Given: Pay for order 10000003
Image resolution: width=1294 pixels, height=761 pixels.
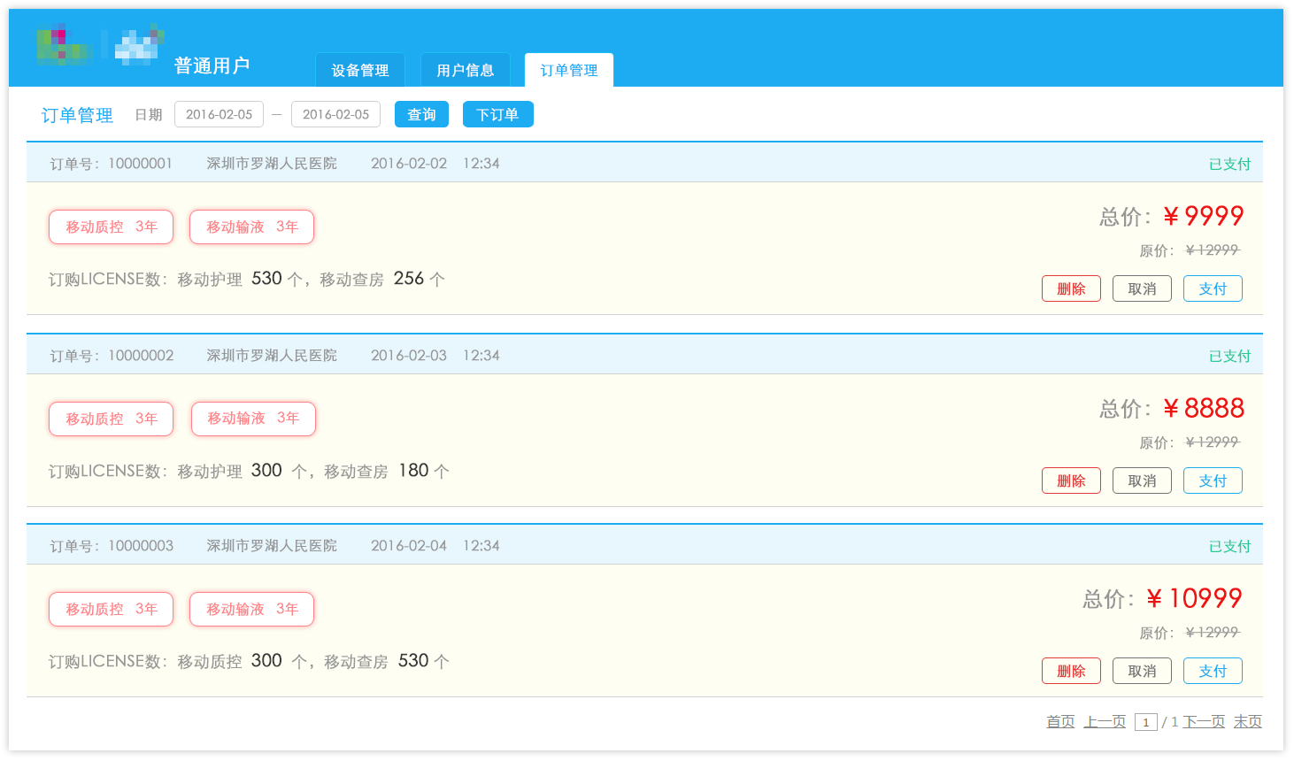Looking at the screenshot, I should coord(1213,671).
